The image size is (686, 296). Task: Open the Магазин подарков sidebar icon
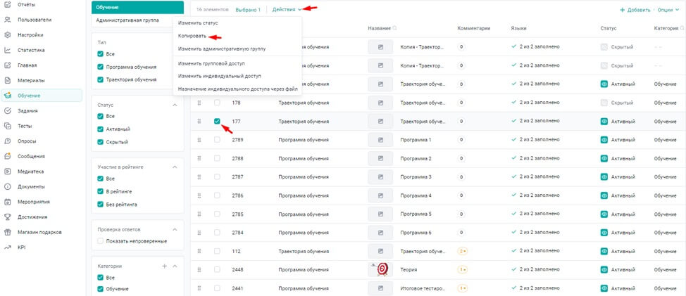[7, 232]
